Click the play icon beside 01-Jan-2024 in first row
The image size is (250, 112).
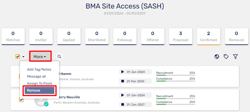123,72
